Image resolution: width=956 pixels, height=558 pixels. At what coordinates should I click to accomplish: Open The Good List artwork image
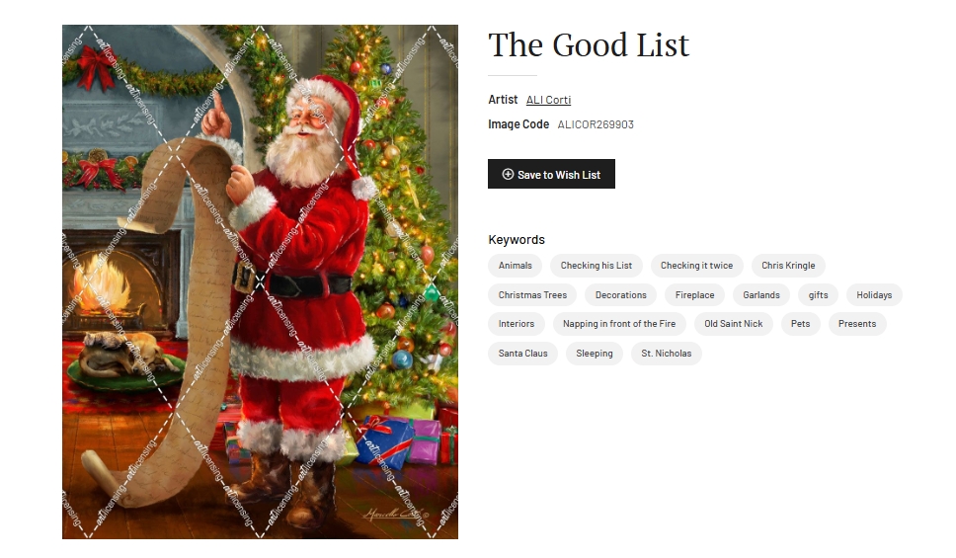(x=260, y=281)
